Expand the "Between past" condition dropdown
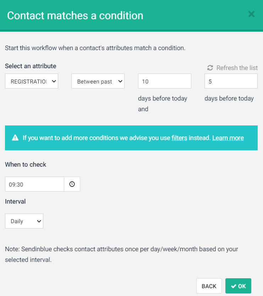The width and height of the screenshot is (263, 296). [x=98, y=81]
